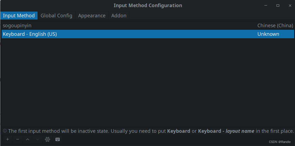Viewport: 295px width, 146px height.
Task: Remove selected input method with minus icon
Action: (18, 139)
